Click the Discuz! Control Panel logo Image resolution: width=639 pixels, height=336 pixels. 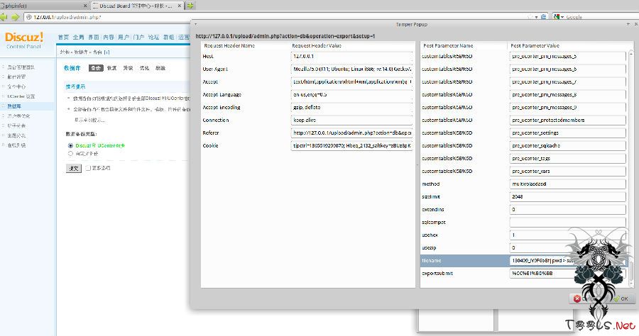[23, 40]
